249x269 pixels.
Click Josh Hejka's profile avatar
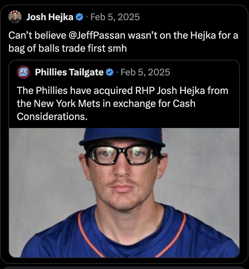pyautogui.click(x=15, y=17)
